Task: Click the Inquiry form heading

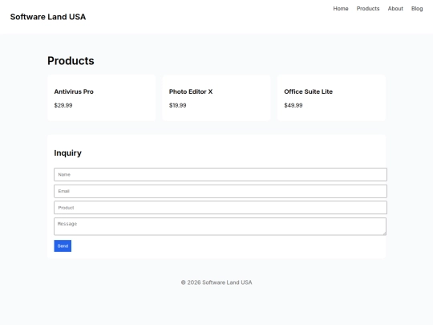Action: [x=67, y=152]
